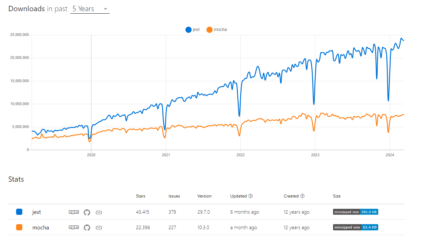Click jest updated value 6 months ago

click(x=245, y=212)
